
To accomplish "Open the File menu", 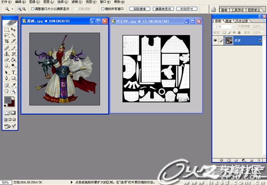I will (x=6, y=2).
